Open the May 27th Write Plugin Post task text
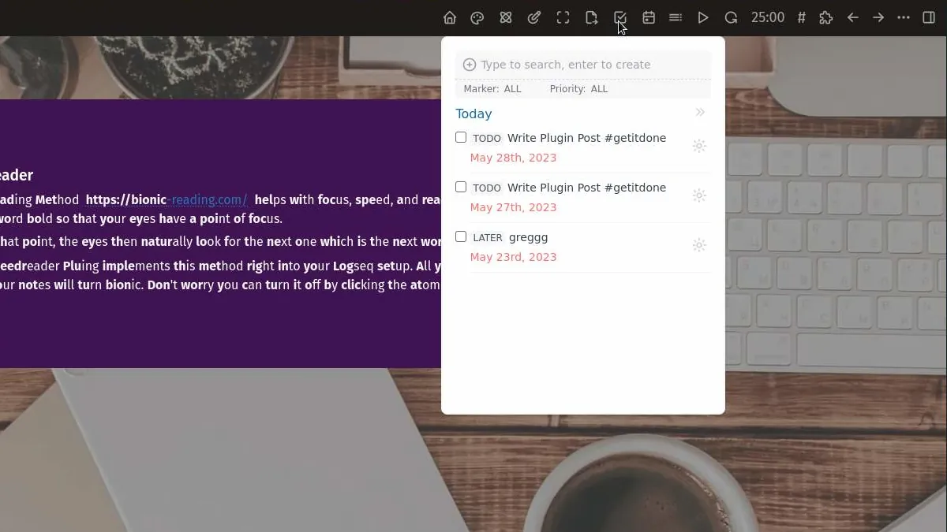This screenshot has width=947, height=532. coord(586,188)
